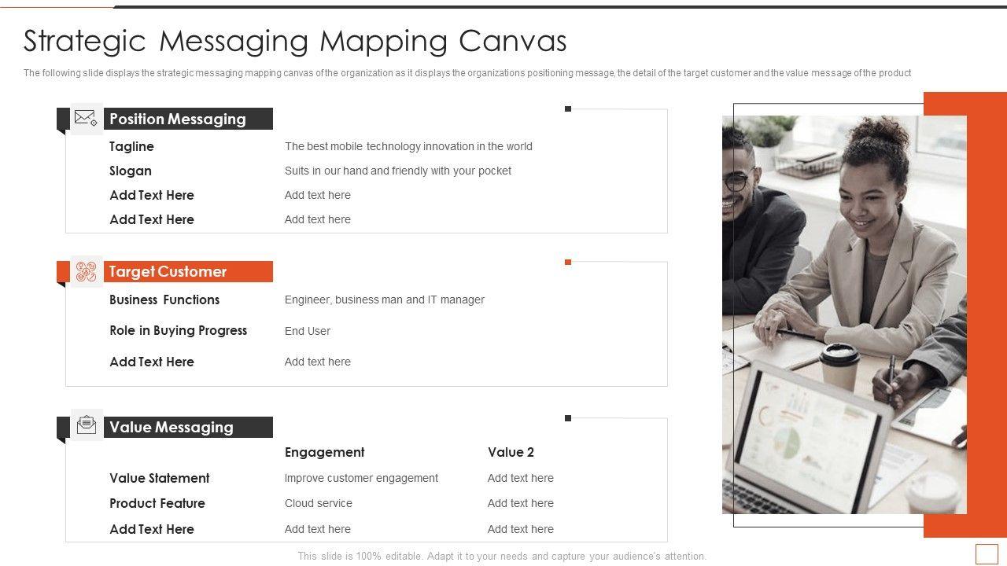Viewport: 1007px width, 566px height.
Task: Click the Slogan text about pocket
Action: click(x=398, y=171)
